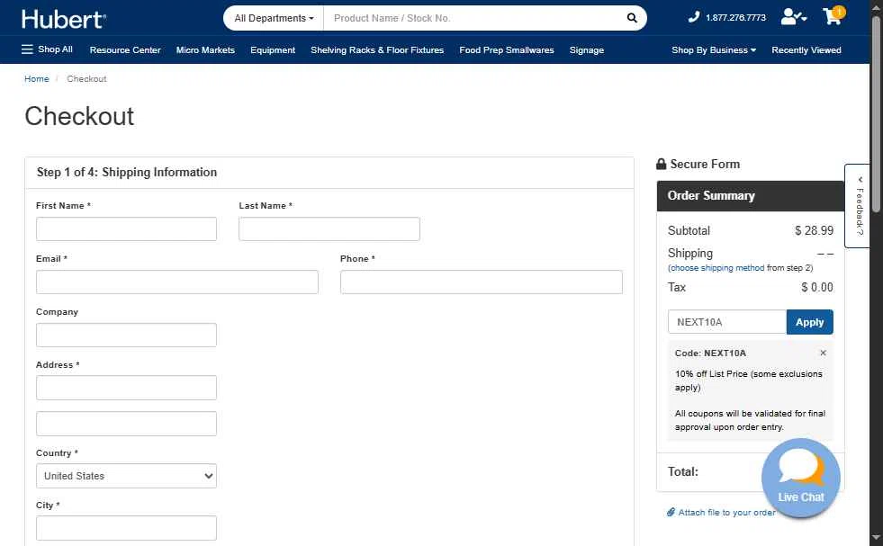Open the Signage menu item
The image size is (883, 546).
coord(586,50)
